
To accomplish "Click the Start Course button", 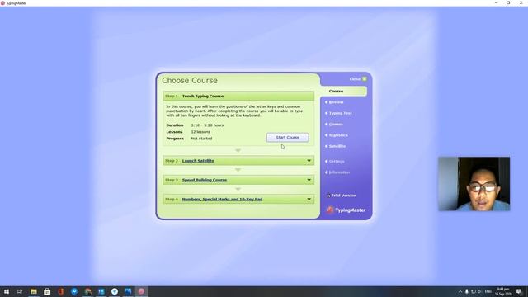I will [287, 138].
